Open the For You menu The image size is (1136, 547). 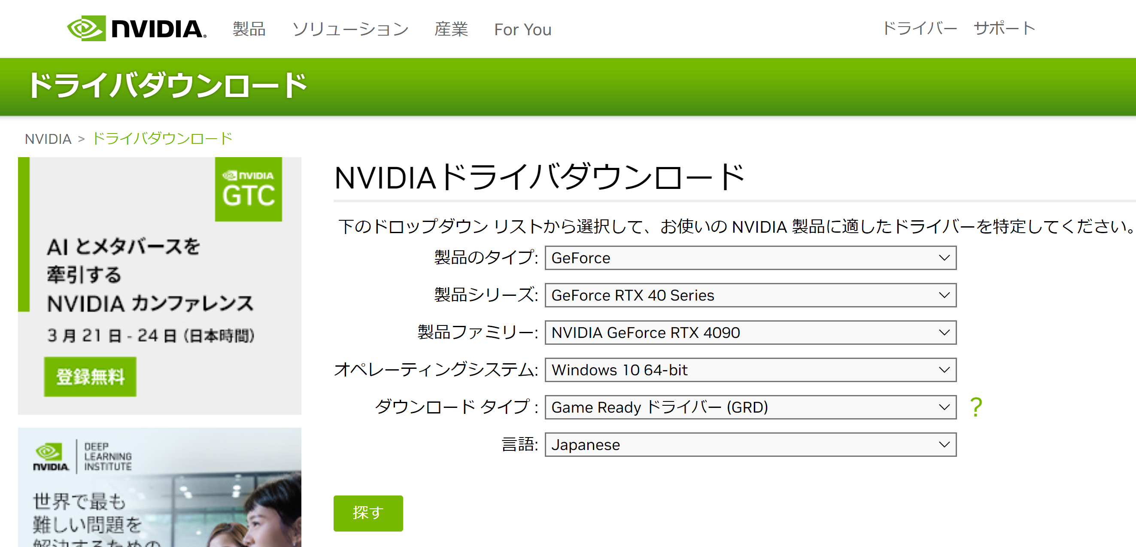[x=522, y=30]
